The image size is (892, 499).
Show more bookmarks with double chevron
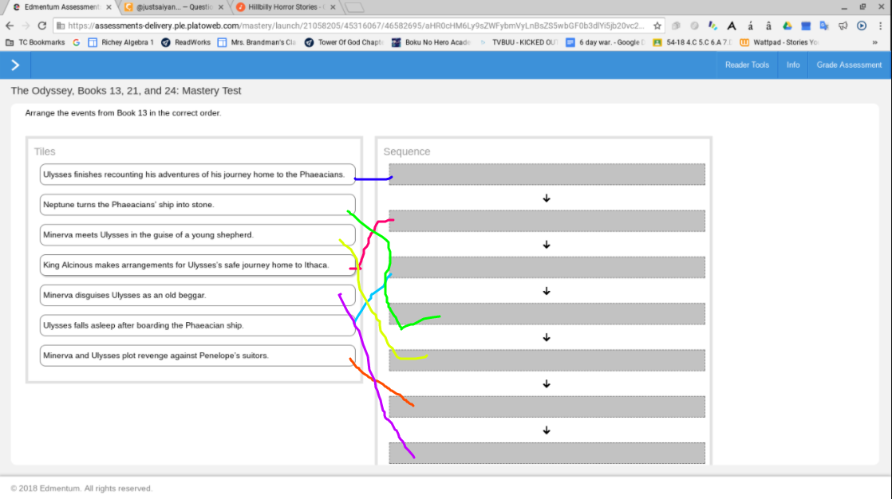pos(874,42)
